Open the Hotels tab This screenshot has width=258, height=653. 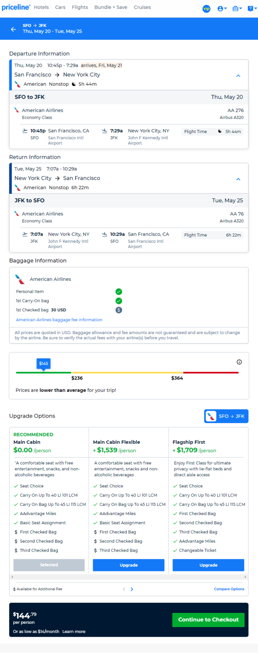[x=41, y=7]
